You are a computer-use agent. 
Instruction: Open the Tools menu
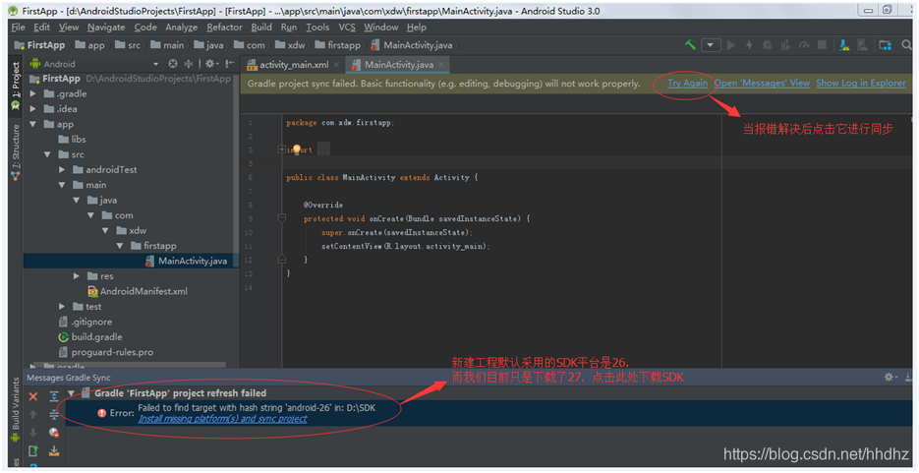(317, 27)
